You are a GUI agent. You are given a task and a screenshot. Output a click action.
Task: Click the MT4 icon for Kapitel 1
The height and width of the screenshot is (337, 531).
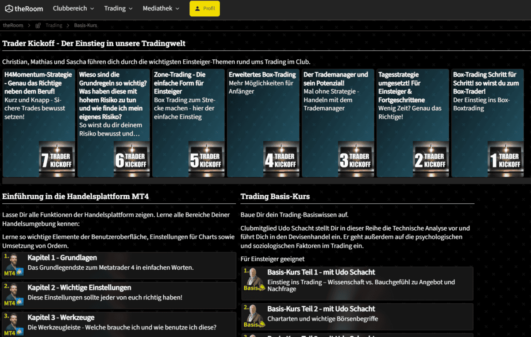[13, 265]
